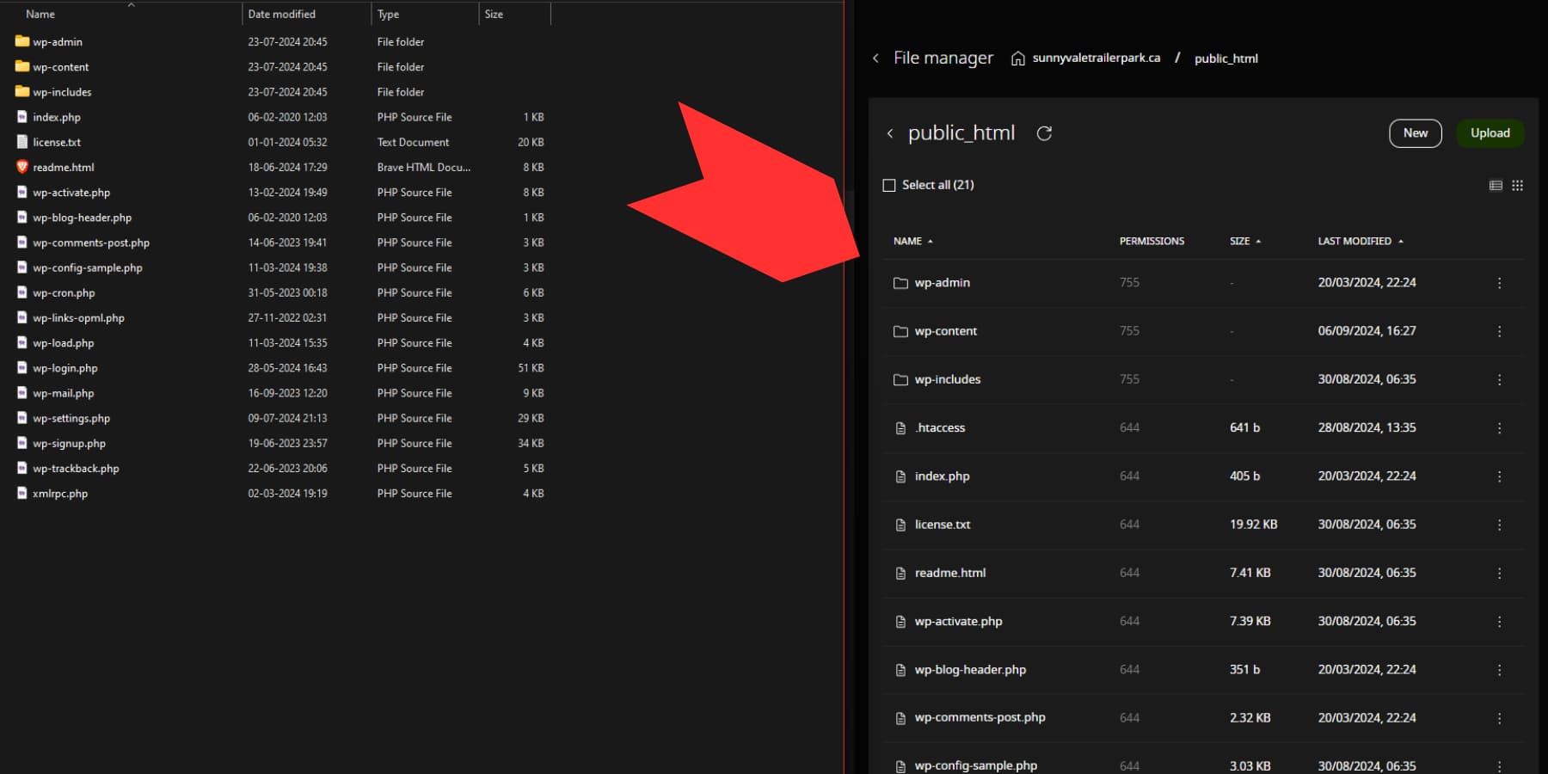Screen dimensions: 1548x774
Task: Open options menu for wp-blog-header.php in file manager
Action: 1499,670
